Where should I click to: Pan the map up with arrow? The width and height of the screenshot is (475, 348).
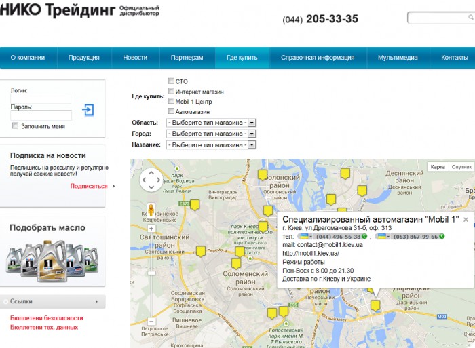(151, 173)
